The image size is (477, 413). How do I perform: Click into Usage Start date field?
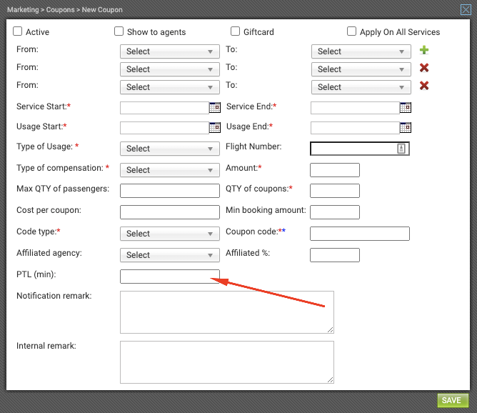(x=164, y=128)
